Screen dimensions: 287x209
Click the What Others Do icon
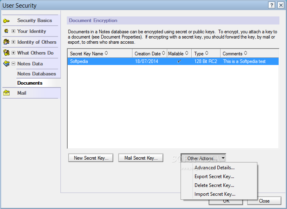[6, 53]
